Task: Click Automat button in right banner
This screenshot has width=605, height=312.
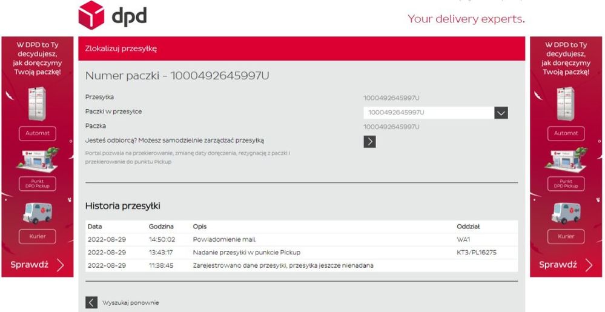Action: [x=566, y=134]
